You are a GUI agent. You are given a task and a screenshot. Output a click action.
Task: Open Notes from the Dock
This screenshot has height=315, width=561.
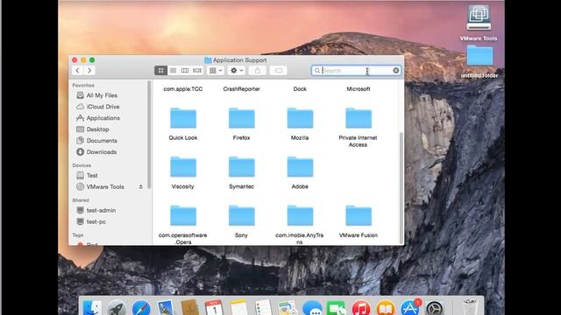tap(238, 307)
